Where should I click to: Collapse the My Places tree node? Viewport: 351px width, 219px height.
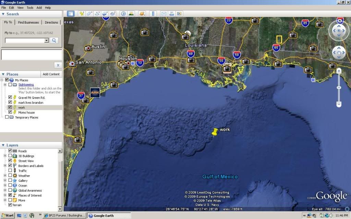(2, 80)
